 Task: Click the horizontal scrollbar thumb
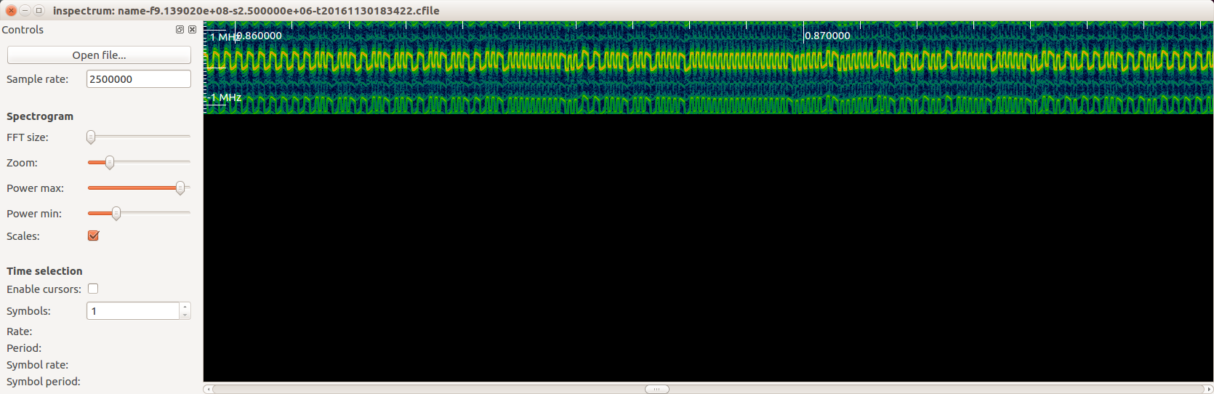click(x=656, y=389)
